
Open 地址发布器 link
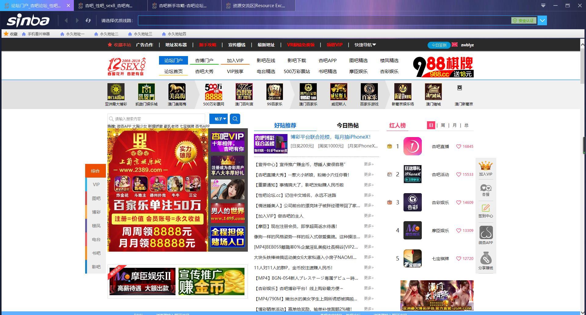pos(176,45)
